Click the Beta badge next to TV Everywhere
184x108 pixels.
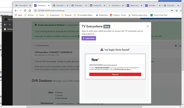tap(107, 27)
